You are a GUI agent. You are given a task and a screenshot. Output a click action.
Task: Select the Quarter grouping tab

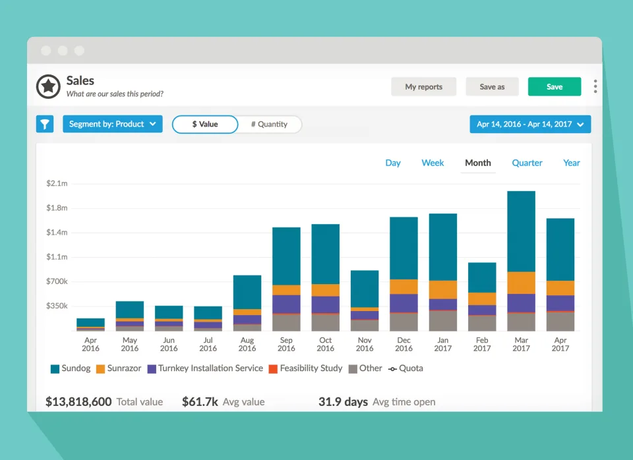[527, 163]
